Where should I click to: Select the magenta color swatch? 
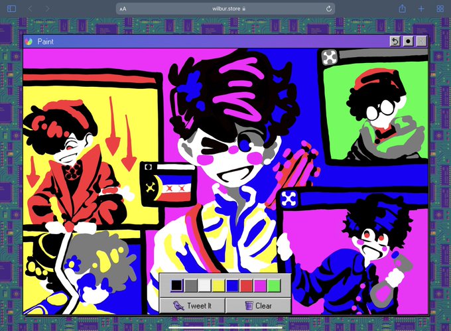260,285
